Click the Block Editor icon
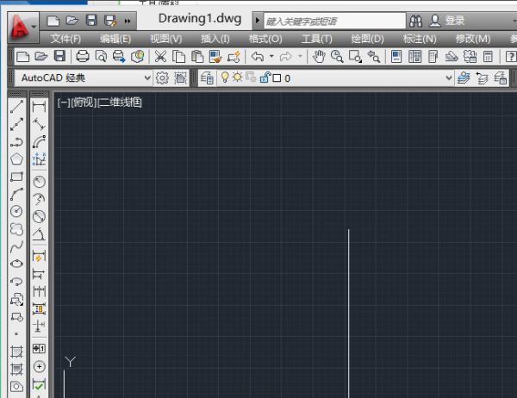Image resolution: width=517 pixels, height=398 pixels. (234, 56)
